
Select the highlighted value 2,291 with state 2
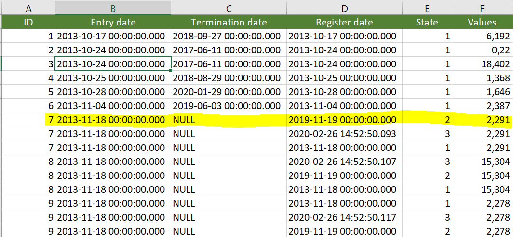[x=482, y=120]
